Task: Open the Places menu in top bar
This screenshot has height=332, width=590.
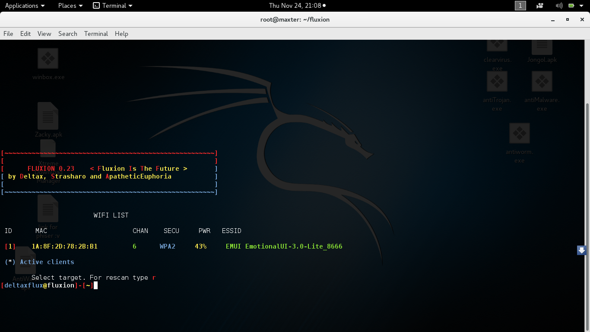Action: click(70, 6)
